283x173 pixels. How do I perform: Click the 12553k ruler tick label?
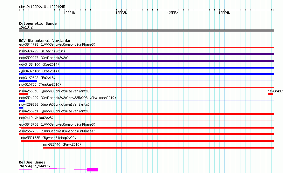click(x=173, y=13)
